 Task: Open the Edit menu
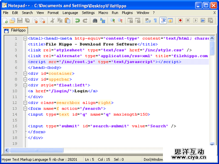[x=15, y=13]
